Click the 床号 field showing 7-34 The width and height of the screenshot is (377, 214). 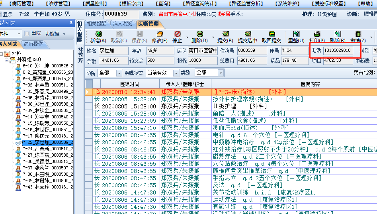coord(295,51)
